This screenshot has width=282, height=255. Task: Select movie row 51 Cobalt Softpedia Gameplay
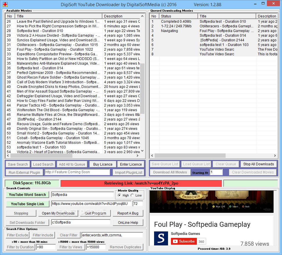(73, 138)
